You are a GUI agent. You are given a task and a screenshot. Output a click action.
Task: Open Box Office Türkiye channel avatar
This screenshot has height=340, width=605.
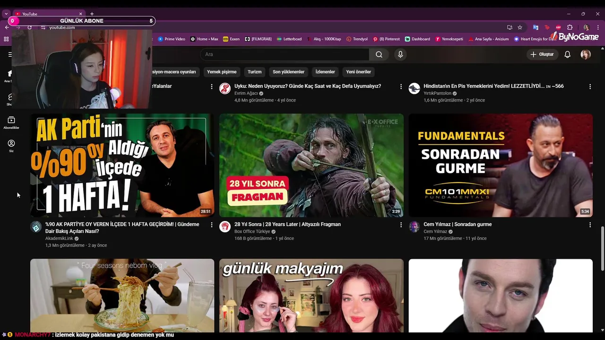pyautogui.click(x=225, y=227)
